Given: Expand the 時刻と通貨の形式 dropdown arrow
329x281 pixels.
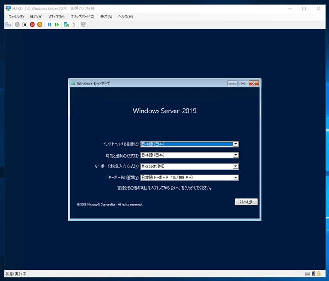Looking at the screenshot, I should pos(236,155).
